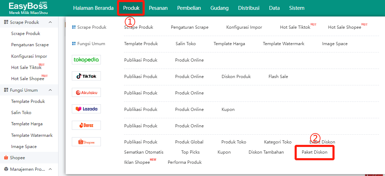
Task: Open Shopee Produk Toko
Action: click(234, 142)
